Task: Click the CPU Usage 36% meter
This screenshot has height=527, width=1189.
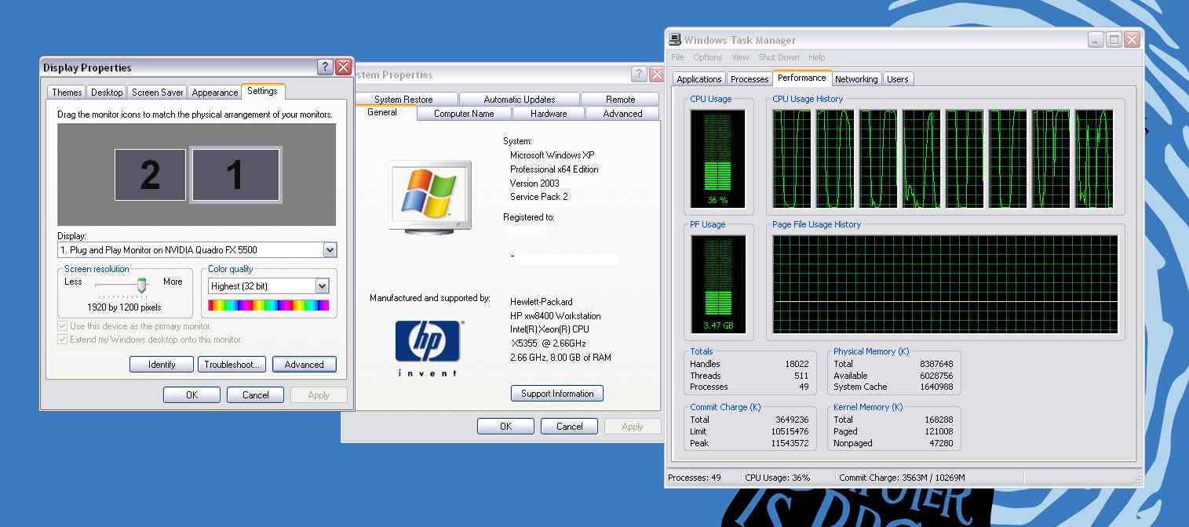Action: 717,158
